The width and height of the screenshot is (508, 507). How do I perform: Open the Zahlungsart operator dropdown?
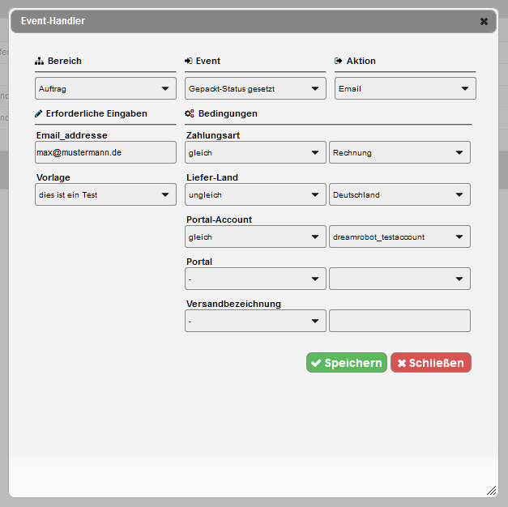coord(255,152)
